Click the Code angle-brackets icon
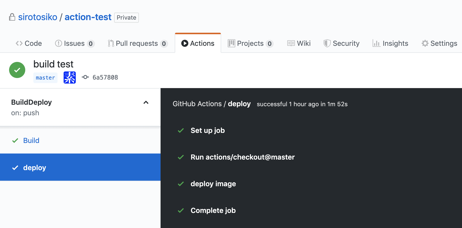Viewport: 462px width, 228px height. [x=19, y=43]
